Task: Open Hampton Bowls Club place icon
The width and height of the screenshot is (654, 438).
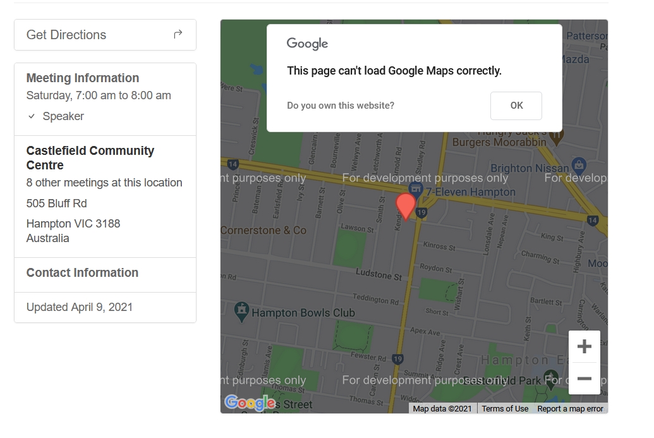Action: click(x=241, y=312)
